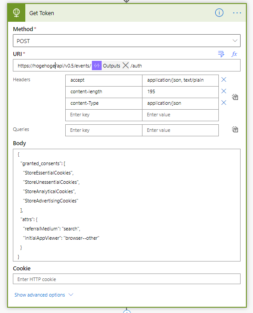Click the dynamic content icon above URI
Image resolution: width=253 pixels, height=313 pixels.
click(221, 54)
